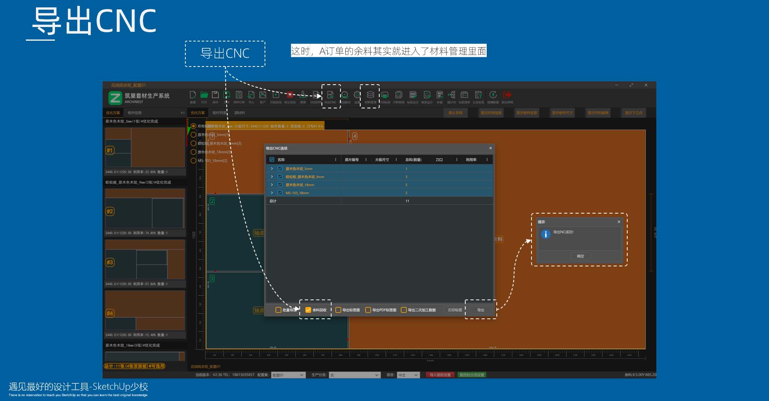
Task: Click the green 打开 folder icon
Action: tap(204, 96)
